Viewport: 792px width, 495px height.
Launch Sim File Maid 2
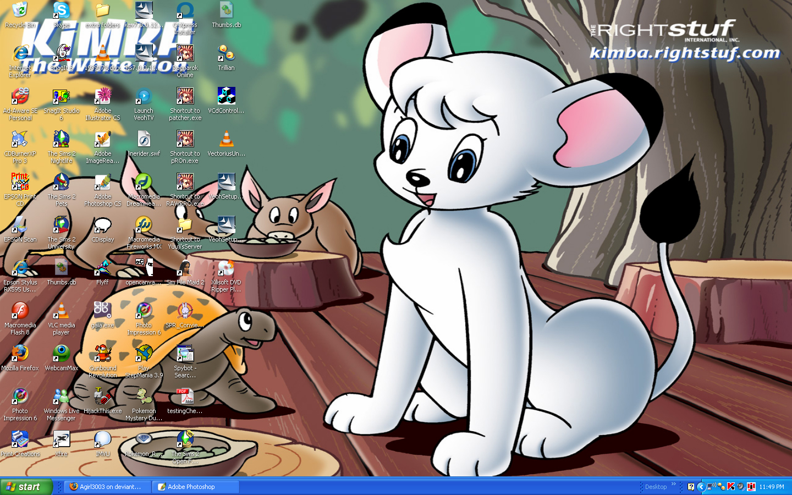(185, 272)
